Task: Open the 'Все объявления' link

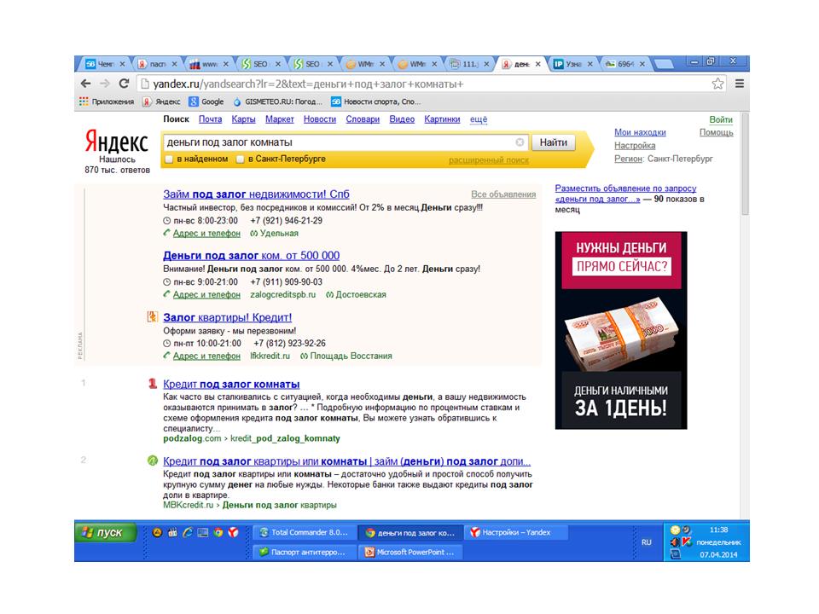Action: click(x=503, y=194)
